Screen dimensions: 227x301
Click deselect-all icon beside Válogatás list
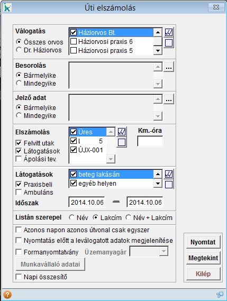coord(169,43)
